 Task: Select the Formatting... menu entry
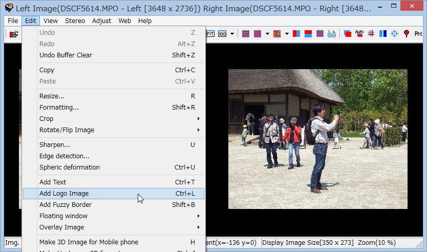[x=114, y=108]
